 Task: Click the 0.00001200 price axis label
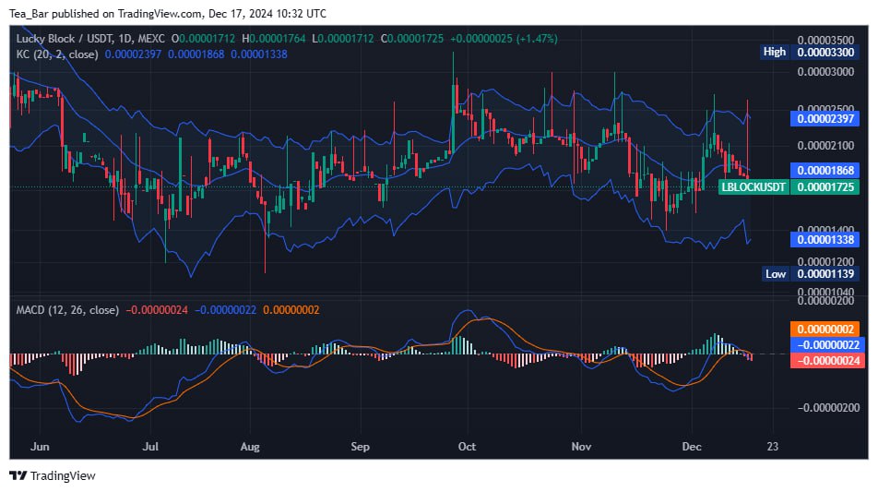click(x=826, y=261)
